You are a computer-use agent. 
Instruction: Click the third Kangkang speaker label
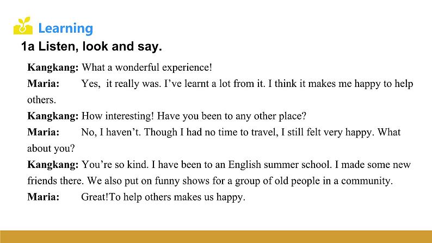click(x=53, y=165)
